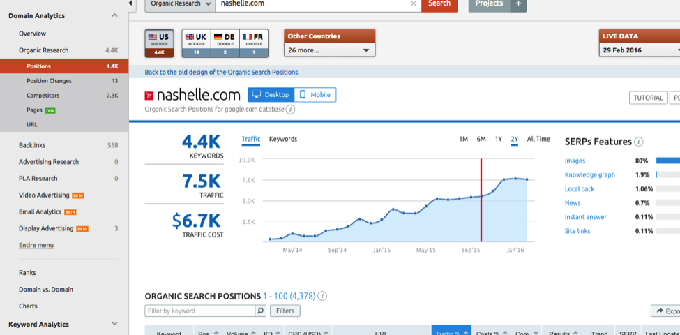The image size is (680, 335).
Task: Set chart range to 1Y
Action: click(x=498, y=139)
